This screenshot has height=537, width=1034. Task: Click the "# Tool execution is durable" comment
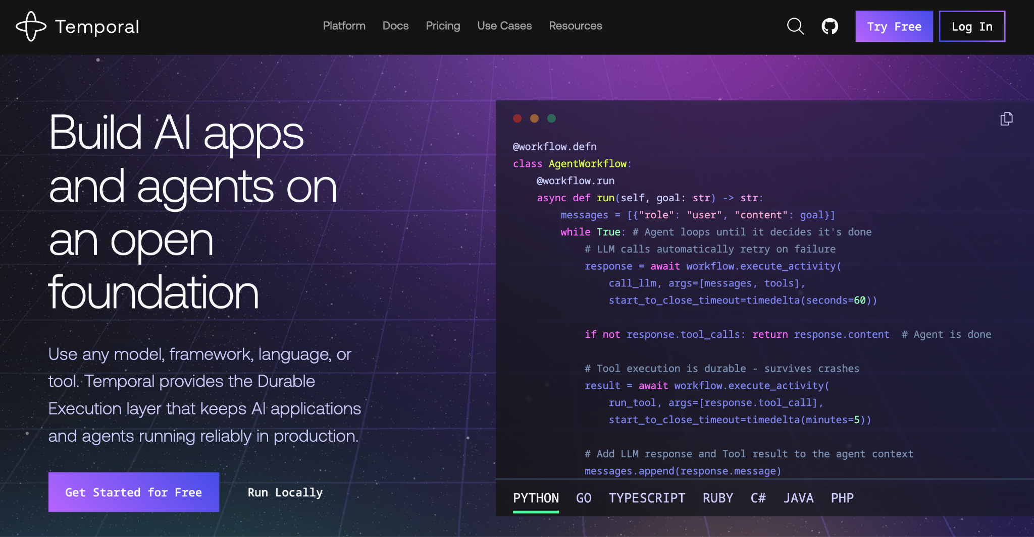[x=722, y=369]
